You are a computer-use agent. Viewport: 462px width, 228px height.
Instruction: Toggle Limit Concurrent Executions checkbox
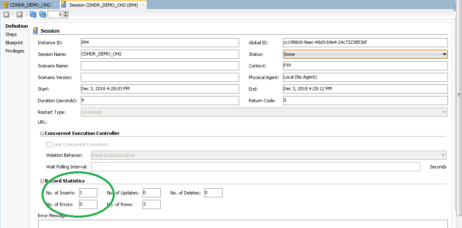click(49, 144)
